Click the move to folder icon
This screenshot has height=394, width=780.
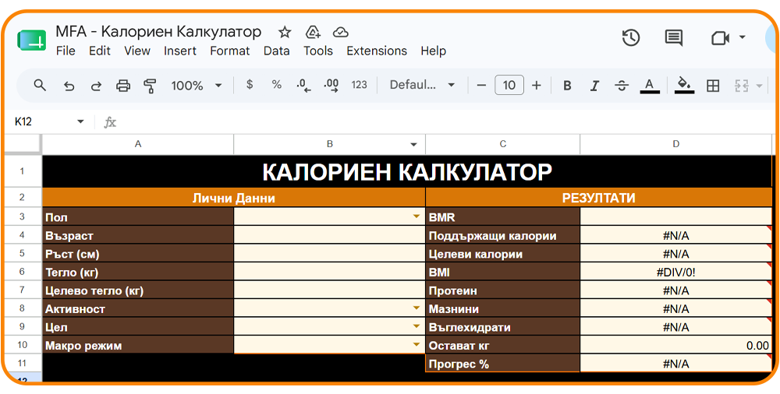313,33
